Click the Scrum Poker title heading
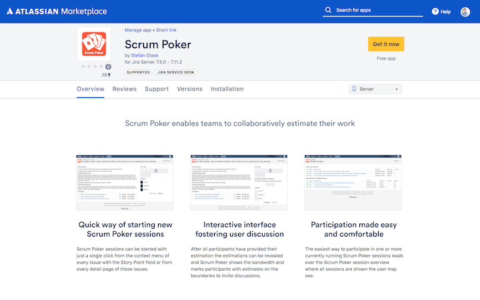 click(x=157, y=45)
